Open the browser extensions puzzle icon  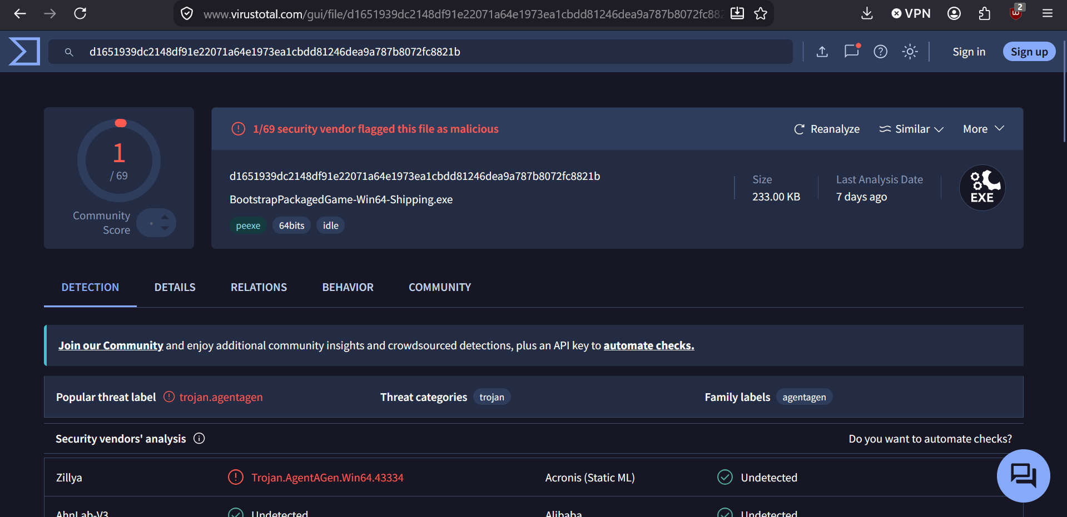point(985,13)
